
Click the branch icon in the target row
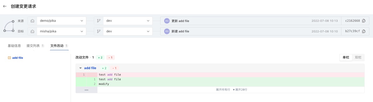(x=99, y=31)
